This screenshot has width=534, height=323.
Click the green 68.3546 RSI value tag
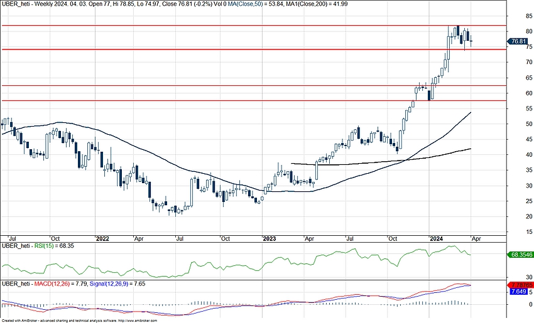(520, 255)
